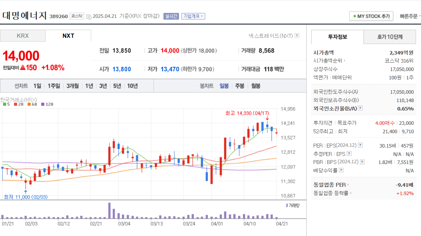The height and width of the screenshot is (236, 421).
Task: Click the plus icon on MY STOCK 추가
Action: pyautogui.click(x=355, y=16)
